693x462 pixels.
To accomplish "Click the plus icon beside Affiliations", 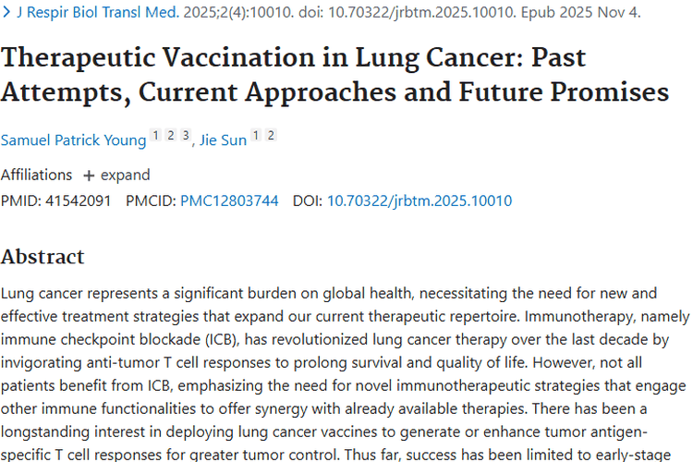I will (x=89, y=175).
